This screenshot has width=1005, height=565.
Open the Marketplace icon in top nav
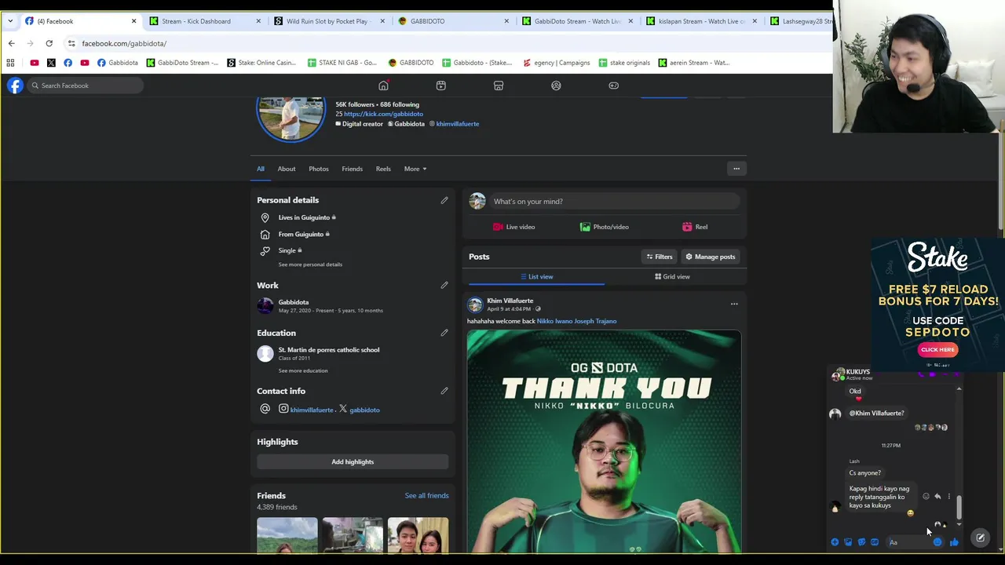click(499, 86)
